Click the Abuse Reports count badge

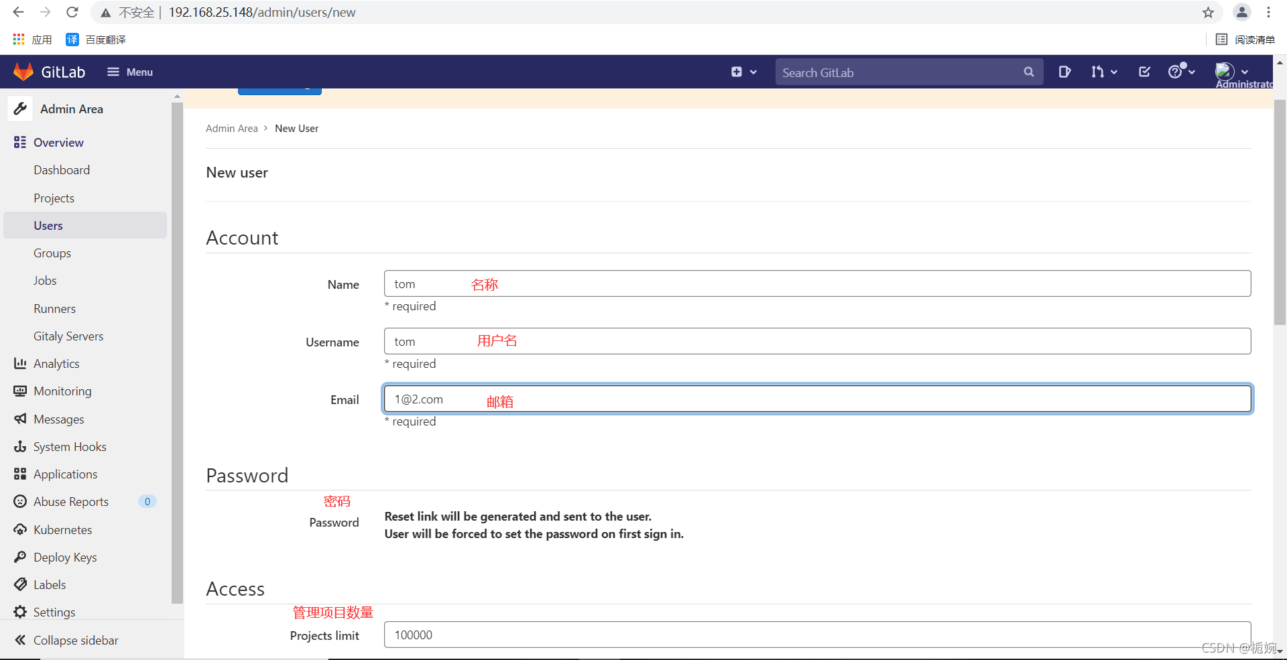147,501
